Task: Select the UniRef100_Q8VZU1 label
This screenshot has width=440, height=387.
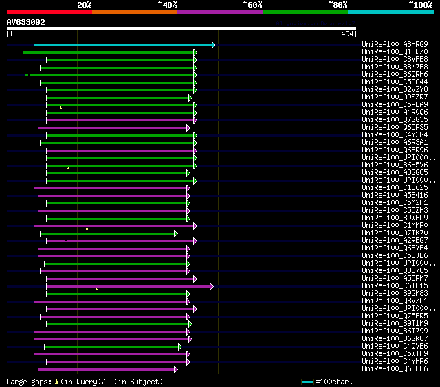Action: [x=395, y=301]
